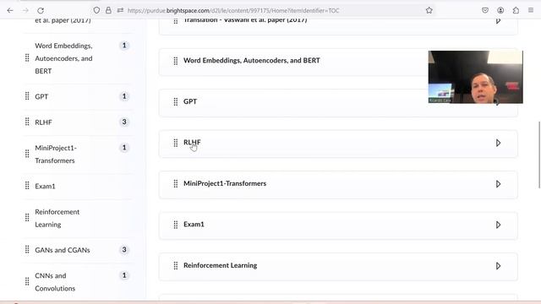
Task: Select GANs and CGANs in the sidebar
Action: [x=63, y=250]
